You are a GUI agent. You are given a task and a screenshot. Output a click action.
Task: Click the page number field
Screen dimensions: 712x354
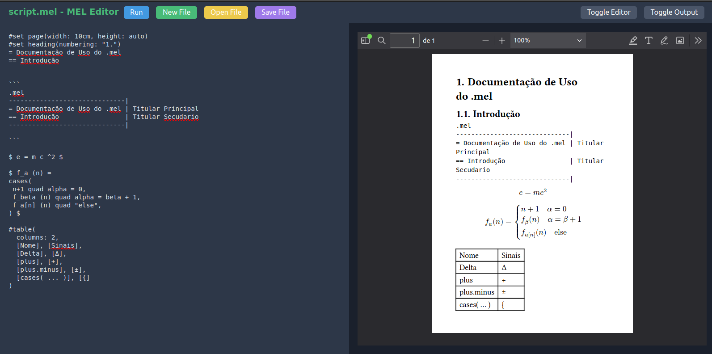pos(404,40)
